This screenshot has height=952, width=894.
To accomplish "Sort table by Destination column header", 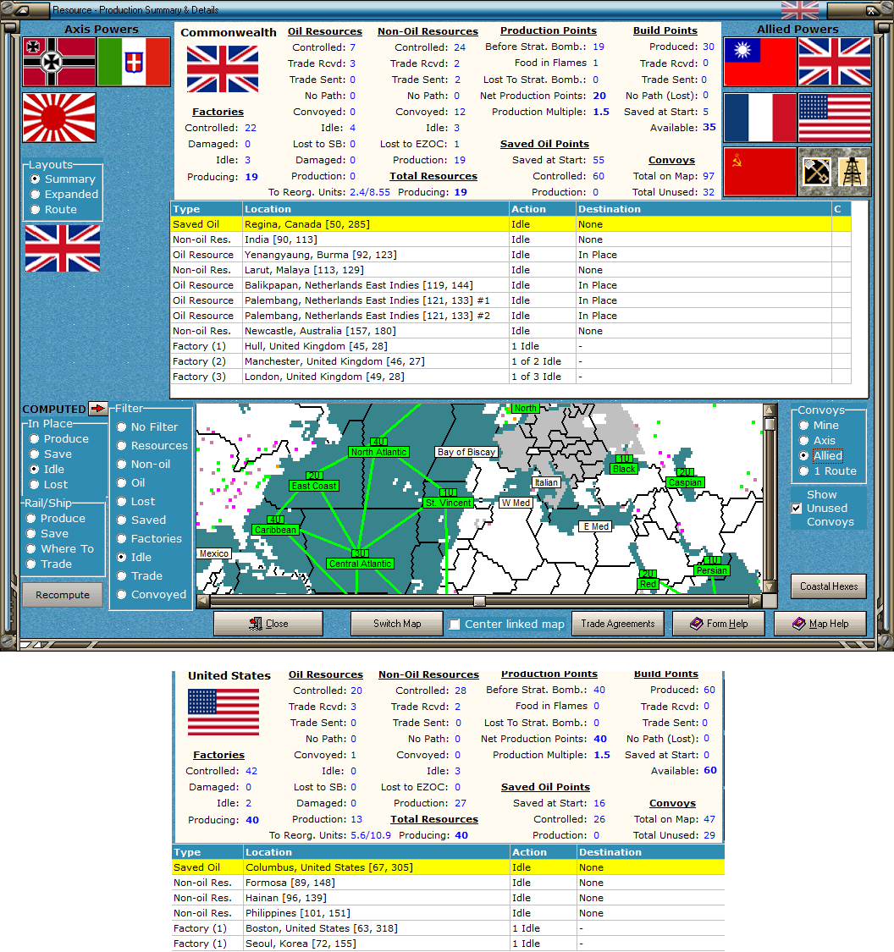I will pos(704,209).
